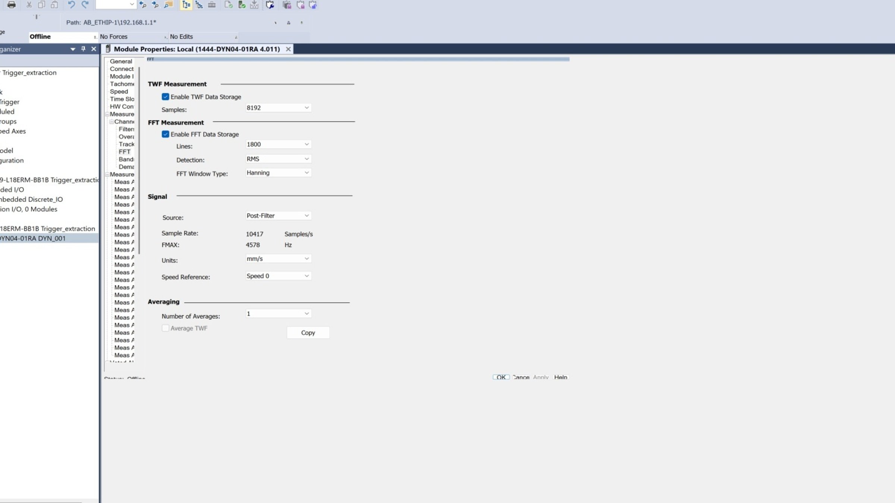Click the Logical Organizer tree icon
Screen dimensions: 895x503
click(199, 5)
